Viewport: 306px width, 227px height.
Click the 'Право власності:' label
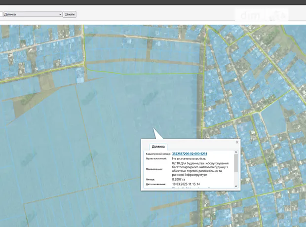[x=156, y=159]
